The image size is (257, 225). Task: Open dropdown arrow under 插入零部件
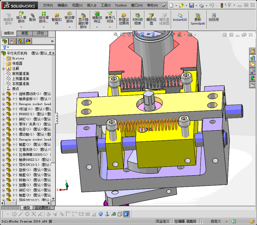21,27
